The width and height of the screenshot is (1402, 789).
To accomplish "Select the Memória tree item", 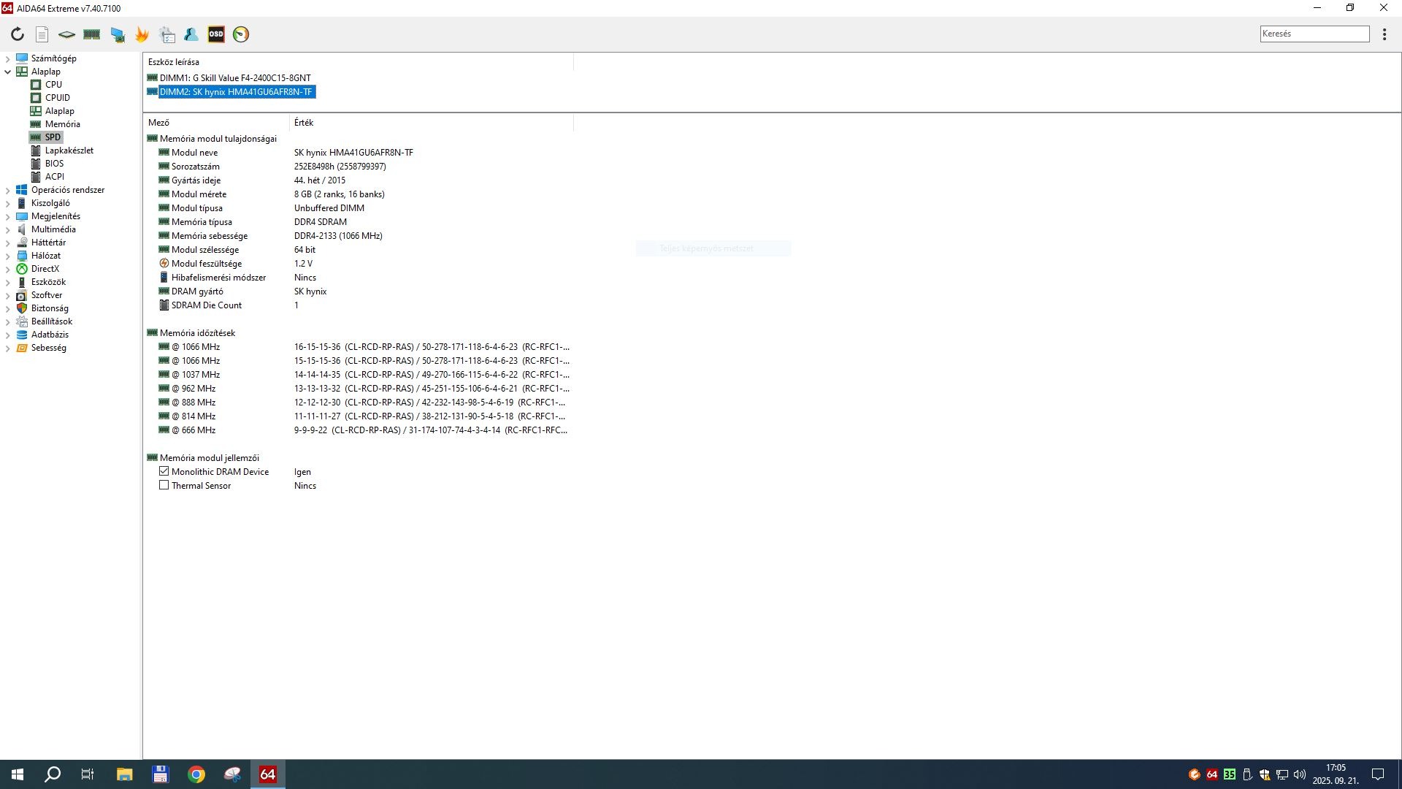I will (62, 124).
